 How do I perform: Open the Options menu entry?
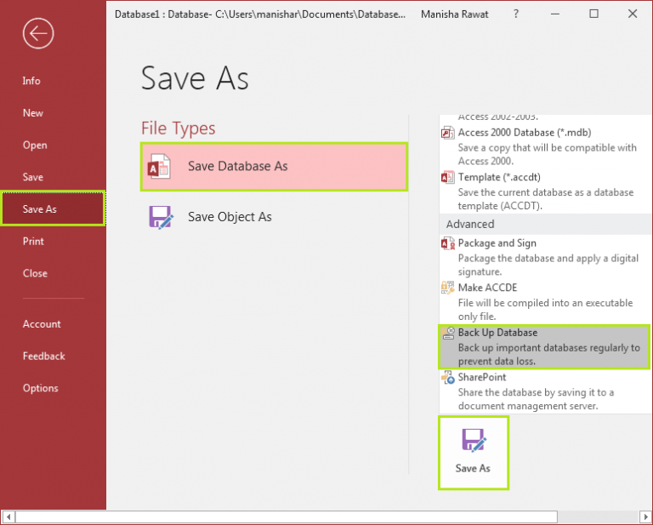click(x=41, y=389)
